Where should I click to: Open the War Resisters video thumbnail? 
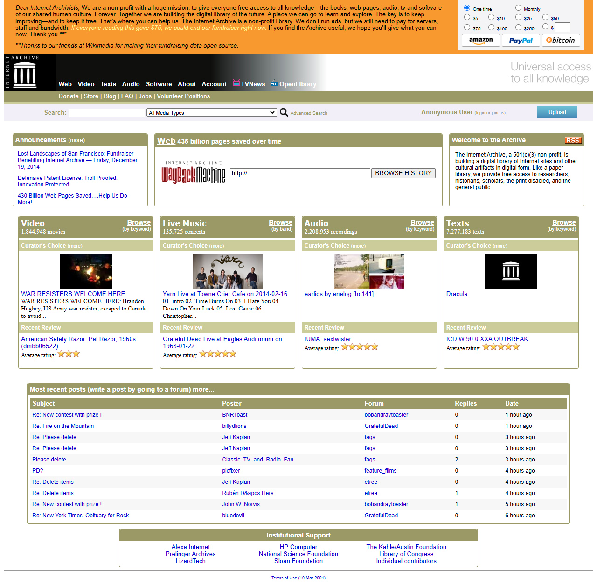point(86,271)
